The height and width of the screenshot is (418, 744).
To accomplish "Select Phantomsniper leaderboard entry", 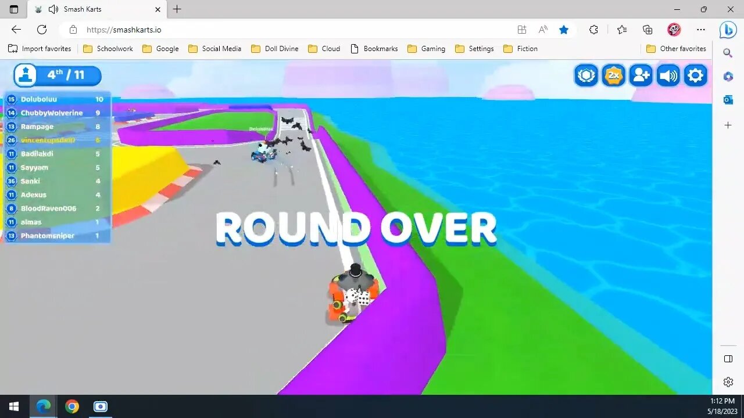I will coord(56,236).
